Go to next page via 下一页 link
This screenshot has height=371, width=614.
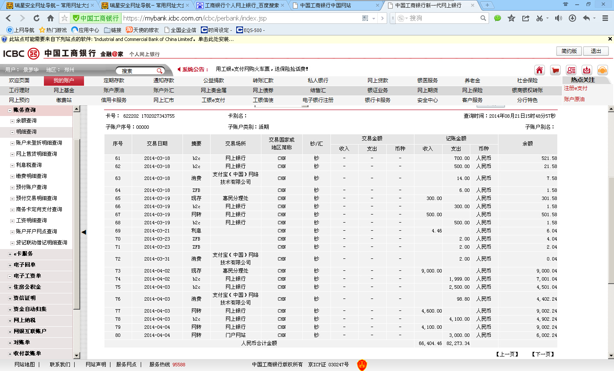click(543, 354)
